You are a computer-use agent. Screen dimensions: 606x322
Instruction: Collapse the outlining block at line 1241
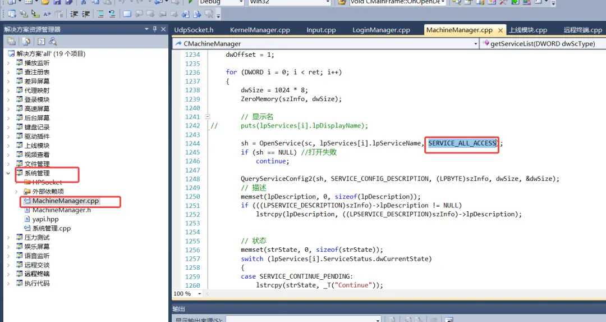208,116
